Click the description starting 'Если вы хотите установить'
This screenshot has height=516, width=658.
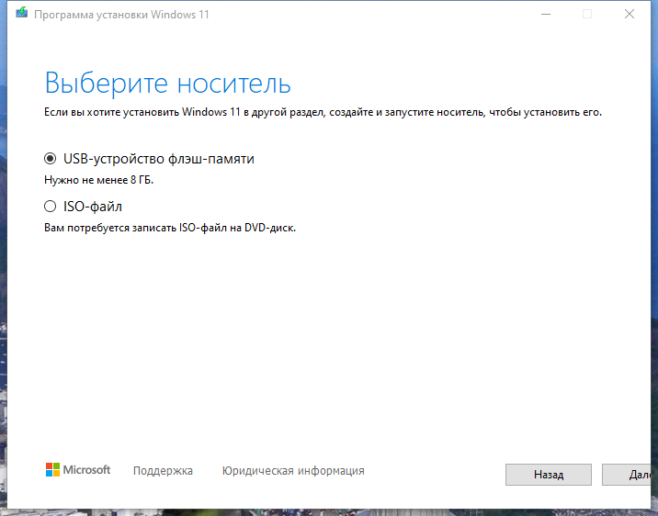pos(323,112)
